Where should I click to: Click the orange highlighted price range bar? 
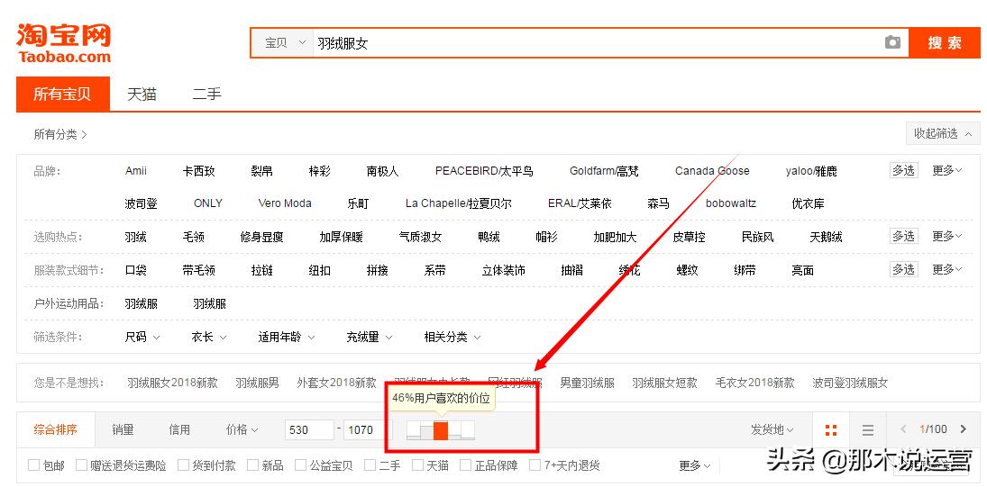(x=441, y=430)
